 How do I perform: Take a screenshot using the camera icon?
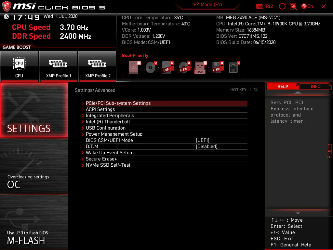(x=260, y=6)
